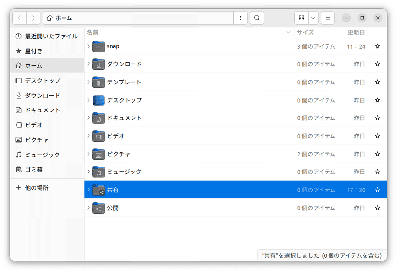Click the 17：20 modified time
This screenshot has width=397, height=272.
[356, 190]
